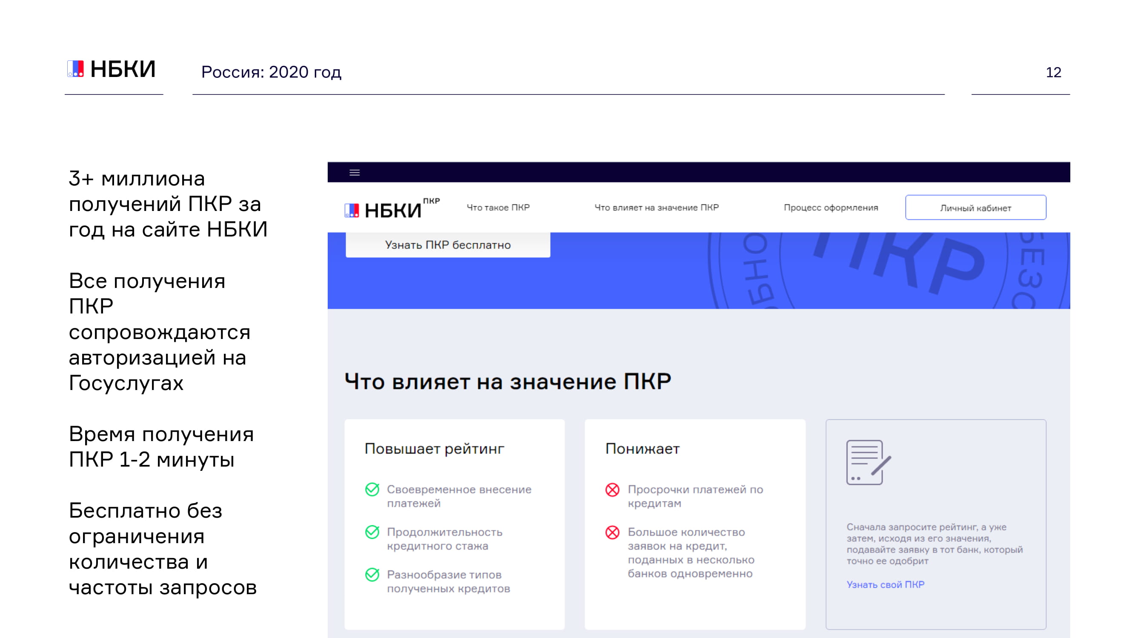Open the Что такое ПКР menu item

(x=498, y=208)
